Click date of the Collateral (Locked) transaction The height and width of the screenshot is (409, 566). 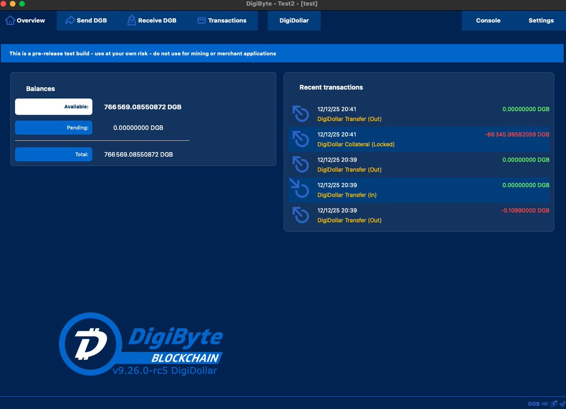(337, 134)
